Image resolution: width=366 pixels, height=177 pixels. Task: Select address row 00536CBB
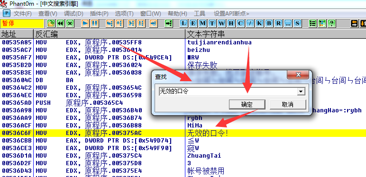pyautogui.click(x=17, y=141)
